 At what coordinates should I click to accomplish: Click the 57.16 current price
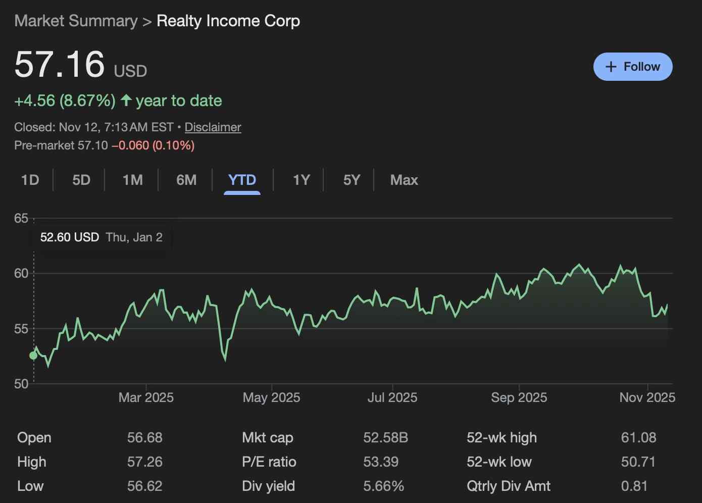(x=59, y=64)
